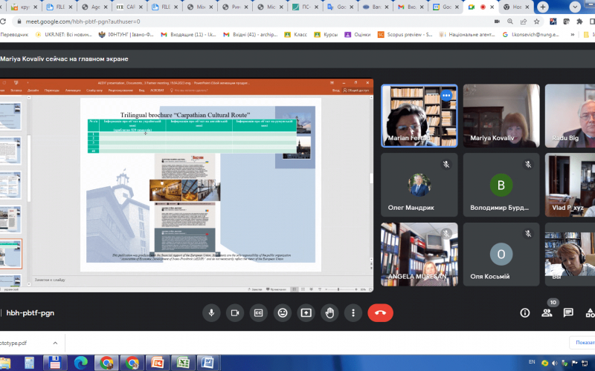This screenshot has height=371, width=595.
Task: Switch to the CAF browser tab
Action: point(130,7)
